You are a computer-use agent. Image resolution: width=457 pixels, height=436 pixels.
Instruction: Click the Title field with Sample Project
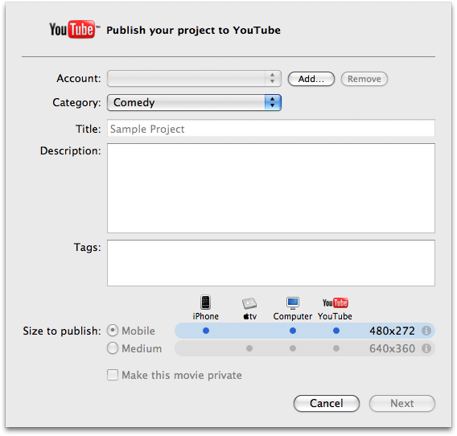point(271,128)
